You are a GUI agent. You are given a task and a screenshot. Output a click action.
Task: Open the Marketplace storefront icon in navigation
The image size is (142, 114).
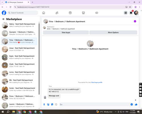(x=83, y=13)
